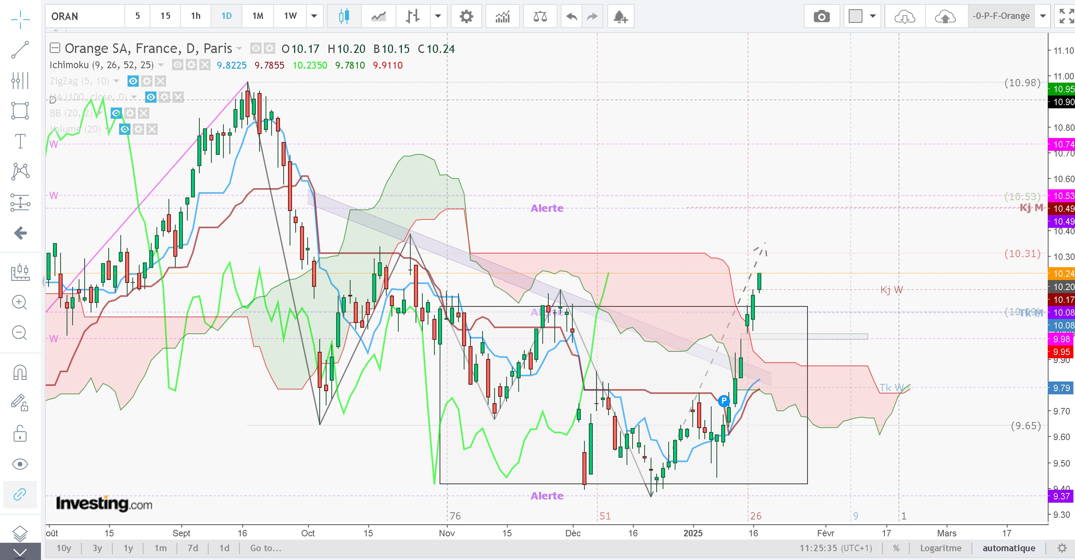Toggle automatique scaling

[1009, 548]
